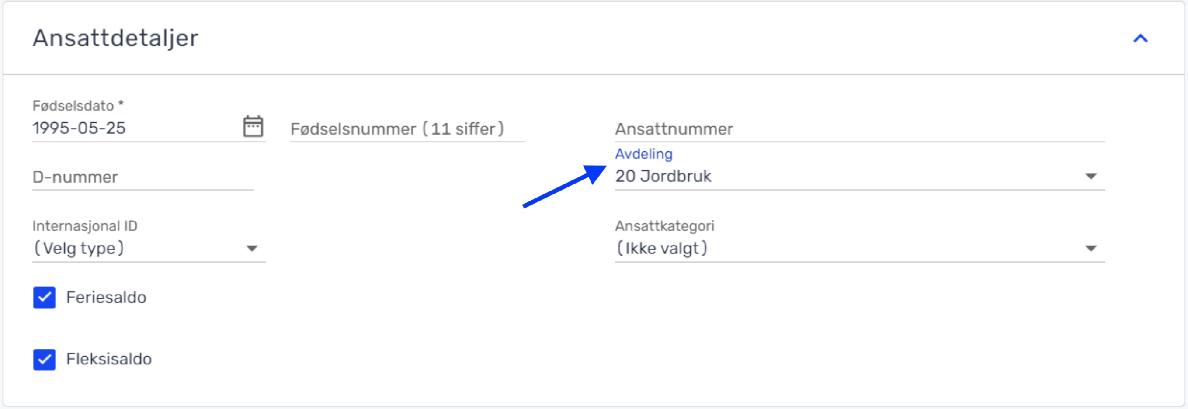The height and width of the screenshot is (409, 1188).
Task: Click the Fleksisaldo label text
Action: (109, 359)
